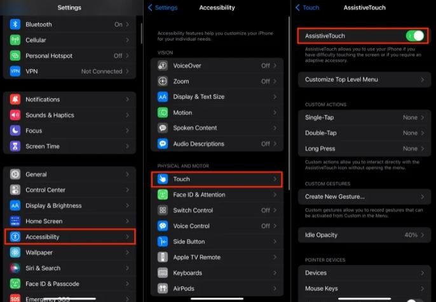Image resolution: width=436 pixels, height=302 pixels.
Task: Tap the Switch Control icon
Action: pos(163,211)
